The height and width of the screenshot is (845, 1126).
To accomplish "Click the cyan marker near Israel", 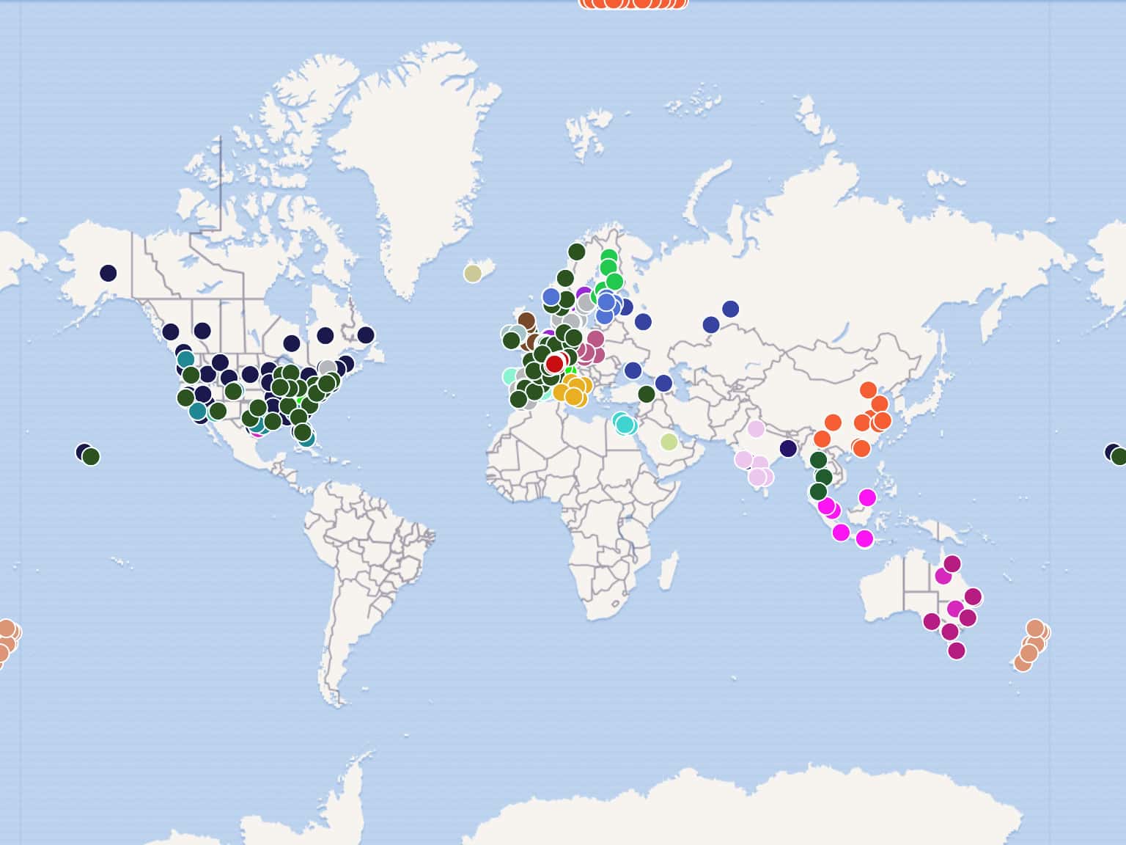I will 625,424.
